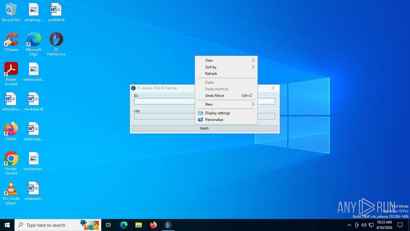This screenshot has width=410, height=231.
Task: Select the networkin Word document icon
Action: (11, 102)
